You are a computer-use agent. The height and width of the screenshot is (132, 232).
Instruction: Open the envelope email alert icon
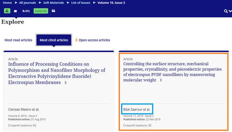coord(15,11)
